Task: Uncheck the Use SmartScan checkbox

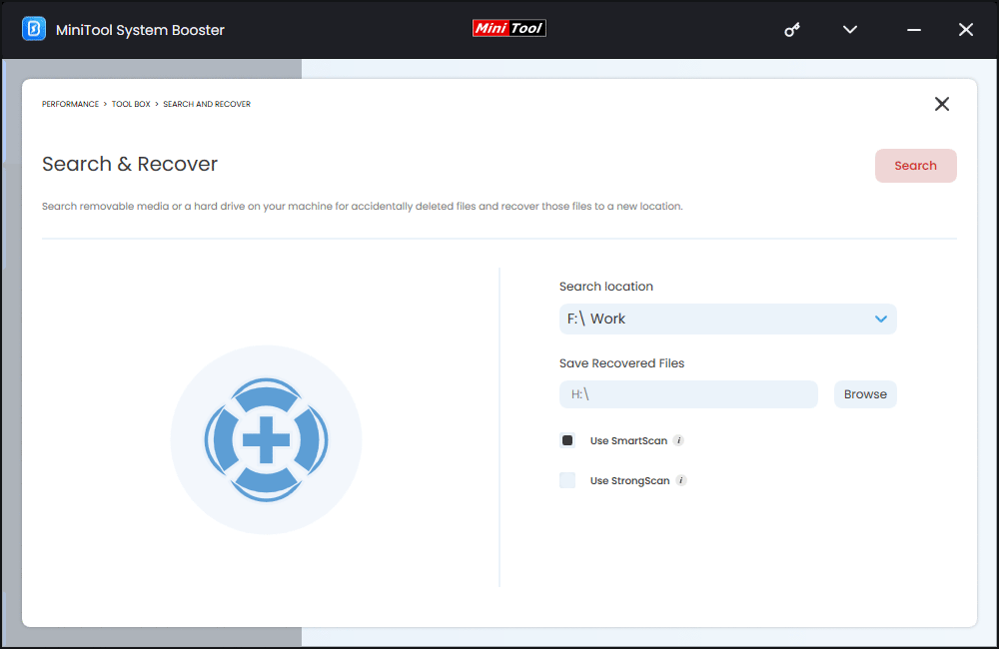Action: 567,440
